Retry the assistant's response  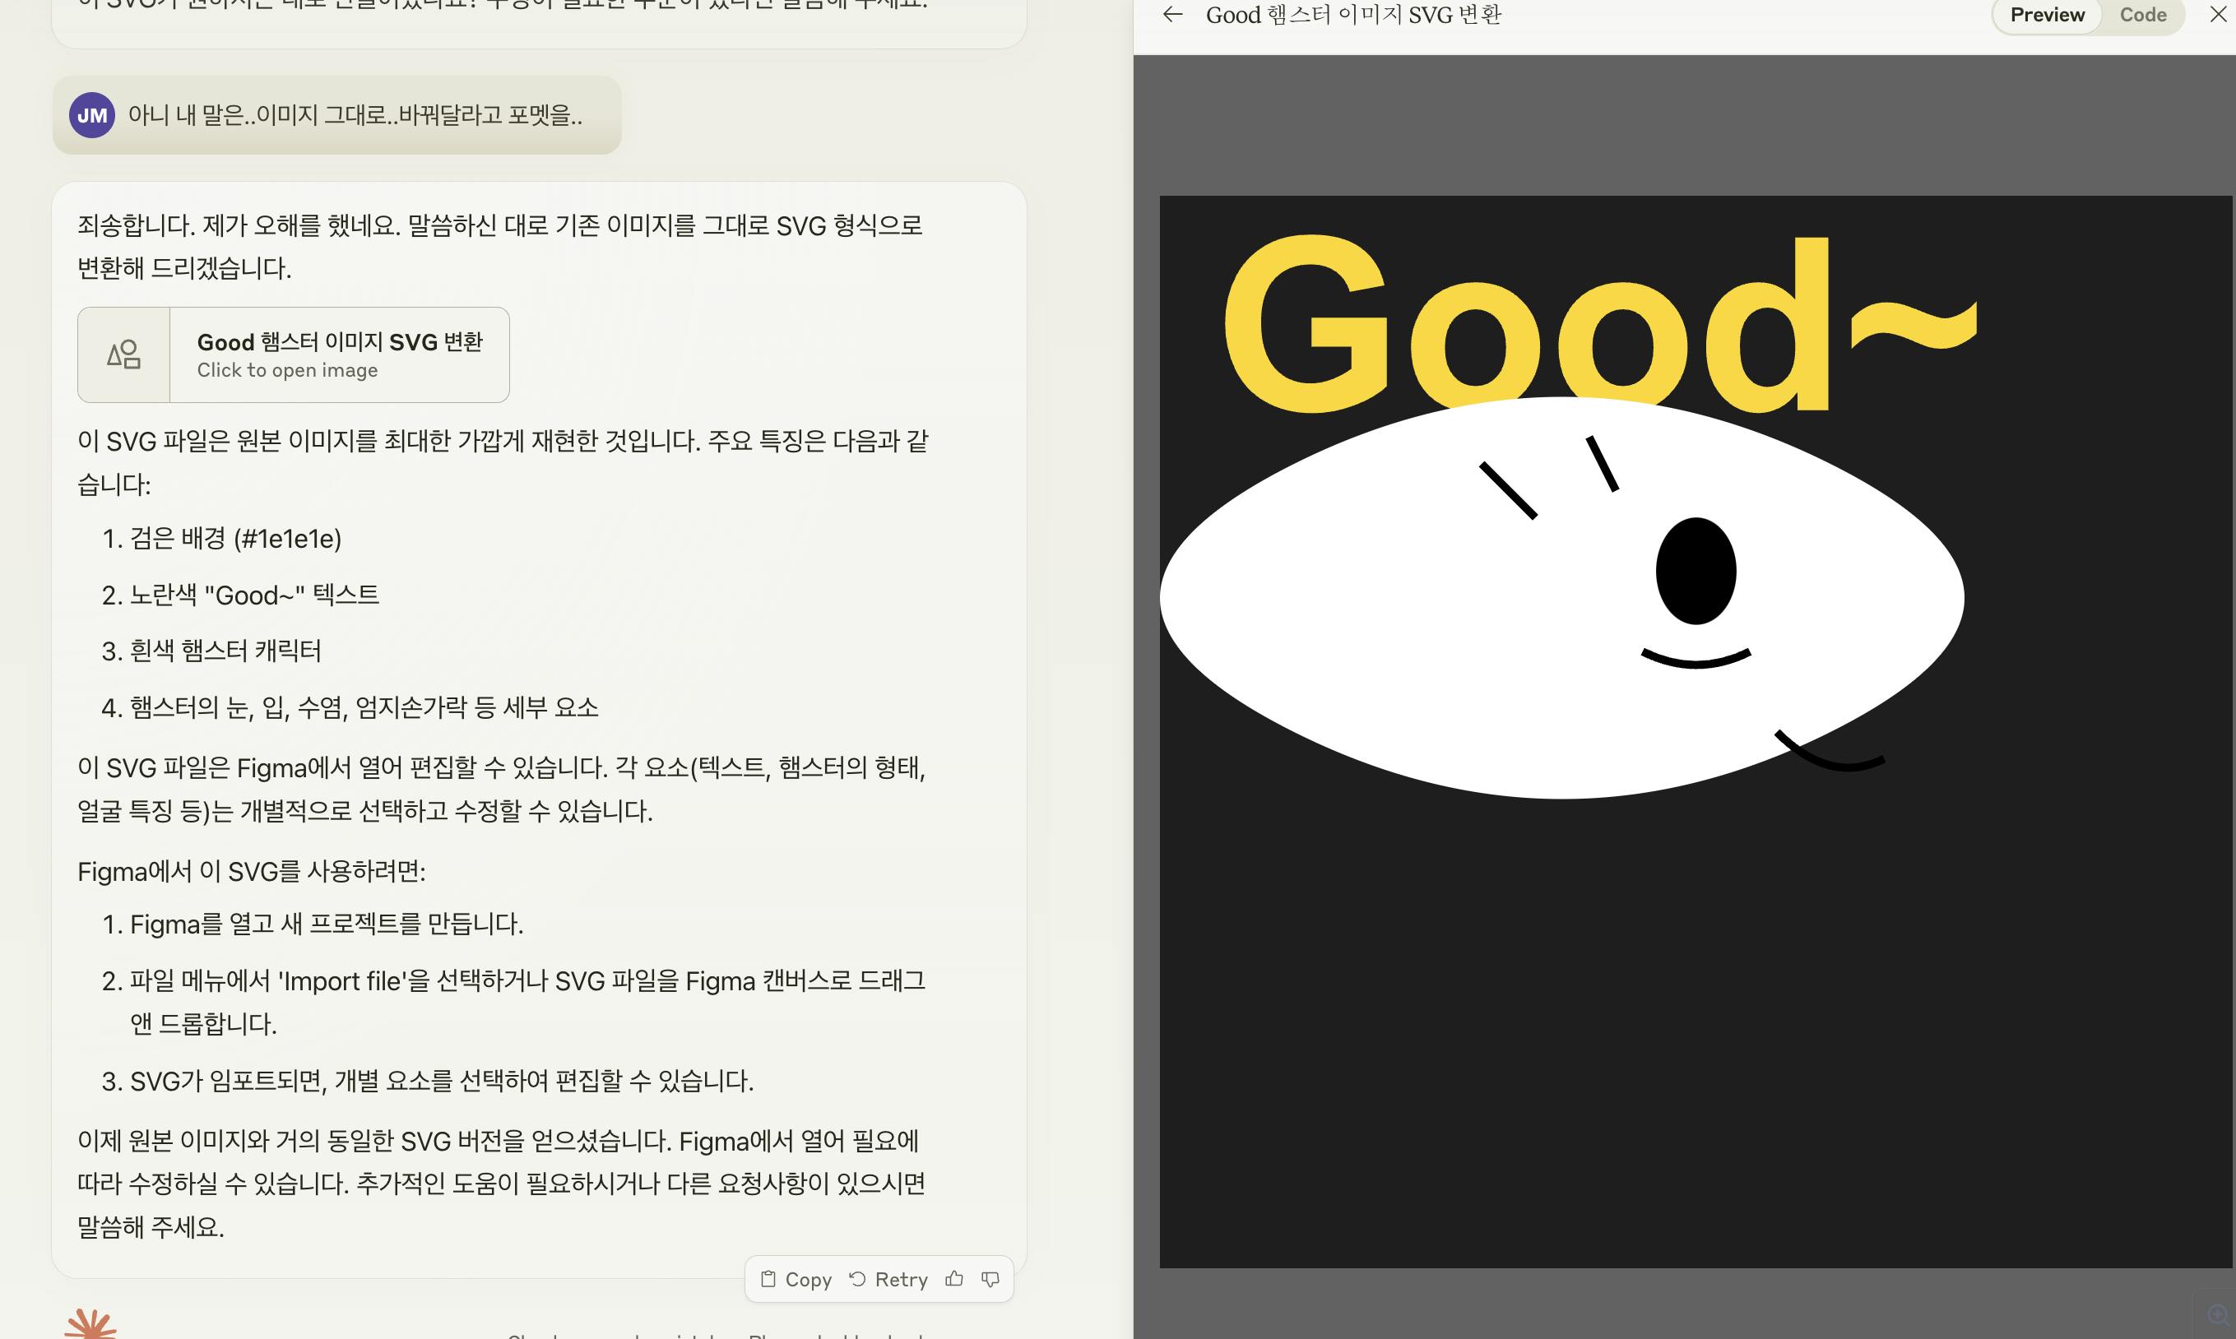pos(888,1280)
